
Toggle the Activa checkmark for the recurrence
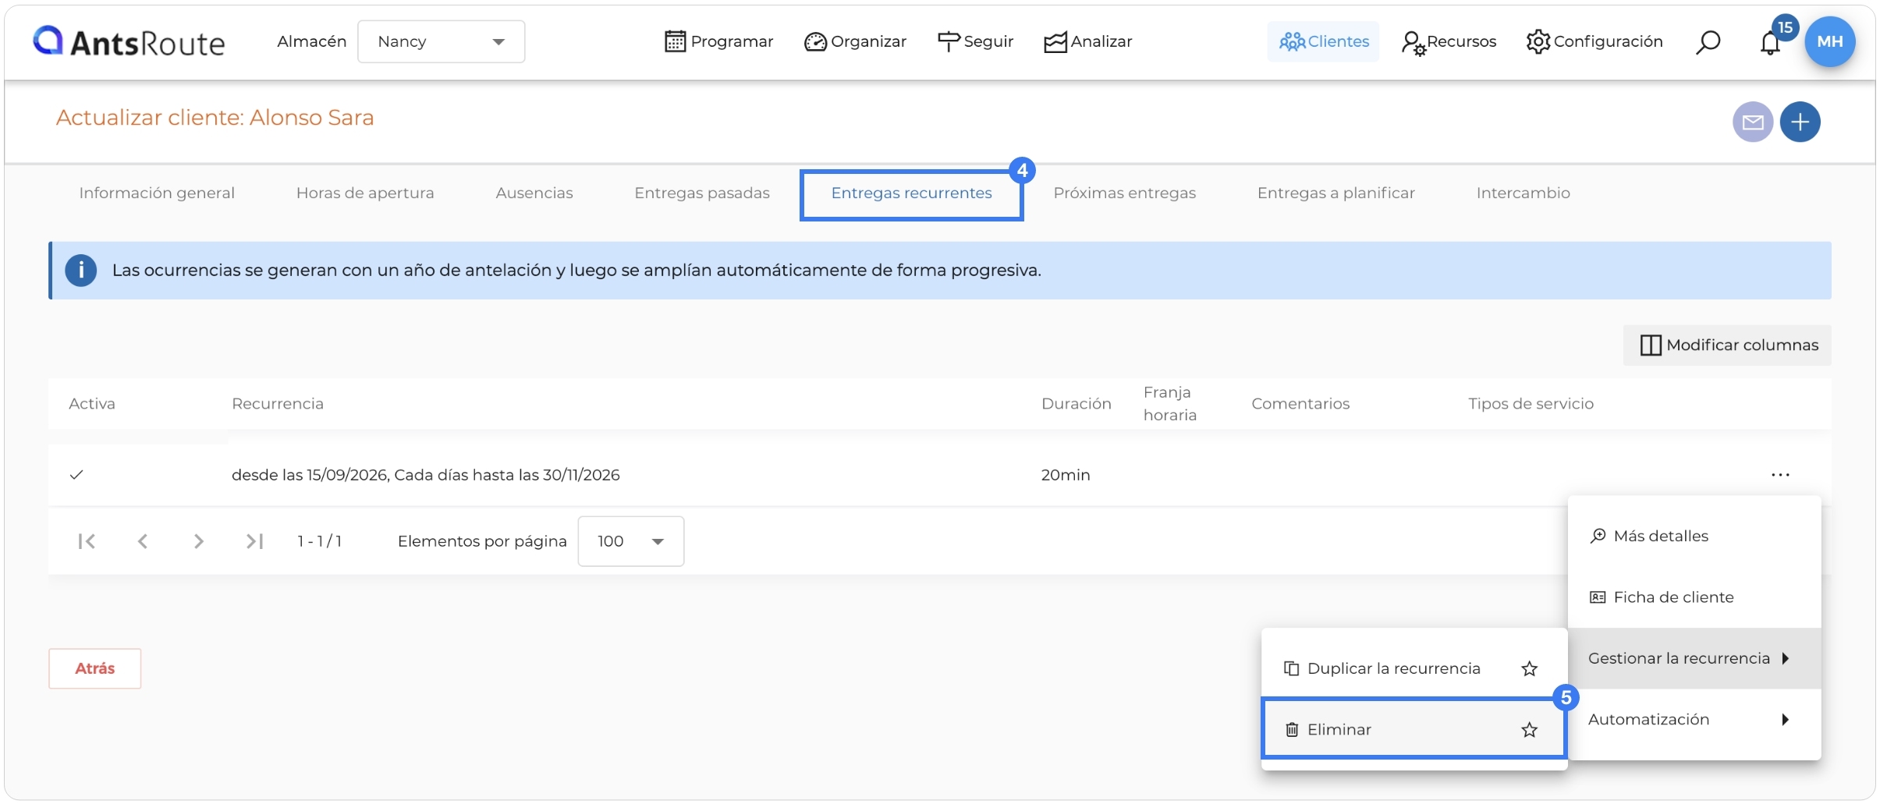(76, 475)
